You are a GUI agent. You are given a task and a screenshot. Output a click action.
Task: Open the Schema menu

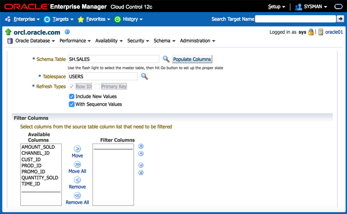coord(165,41)
